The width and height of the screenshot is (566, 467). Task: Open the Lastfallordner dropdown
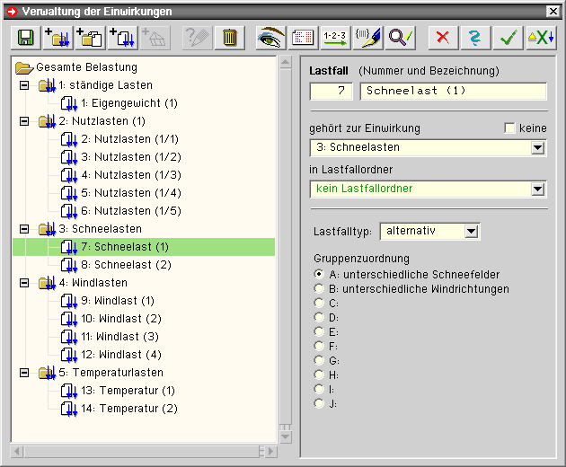point(538,189)
